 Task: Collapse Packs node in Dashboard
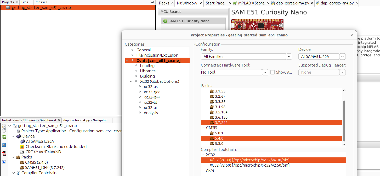(13, 157)
